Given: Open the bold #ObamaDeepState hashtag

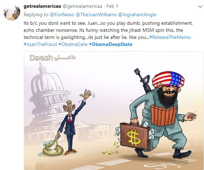Looking at the screenshot, I should point(111,44).
